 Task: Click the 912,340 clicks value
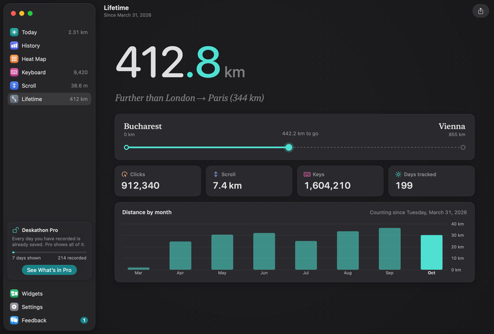coord(140,185)
